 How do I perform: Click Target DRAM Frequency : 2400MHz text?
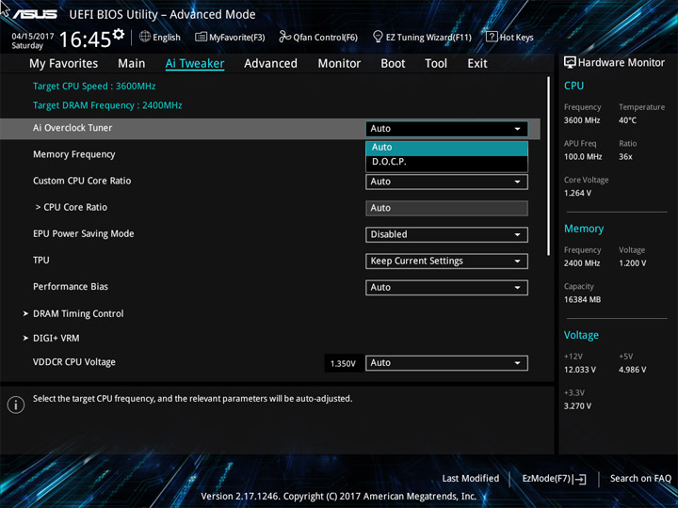tap(107, 105)
